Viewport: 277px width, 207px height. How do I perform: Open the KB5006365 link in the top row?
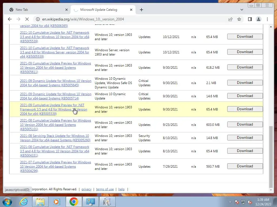44,26
